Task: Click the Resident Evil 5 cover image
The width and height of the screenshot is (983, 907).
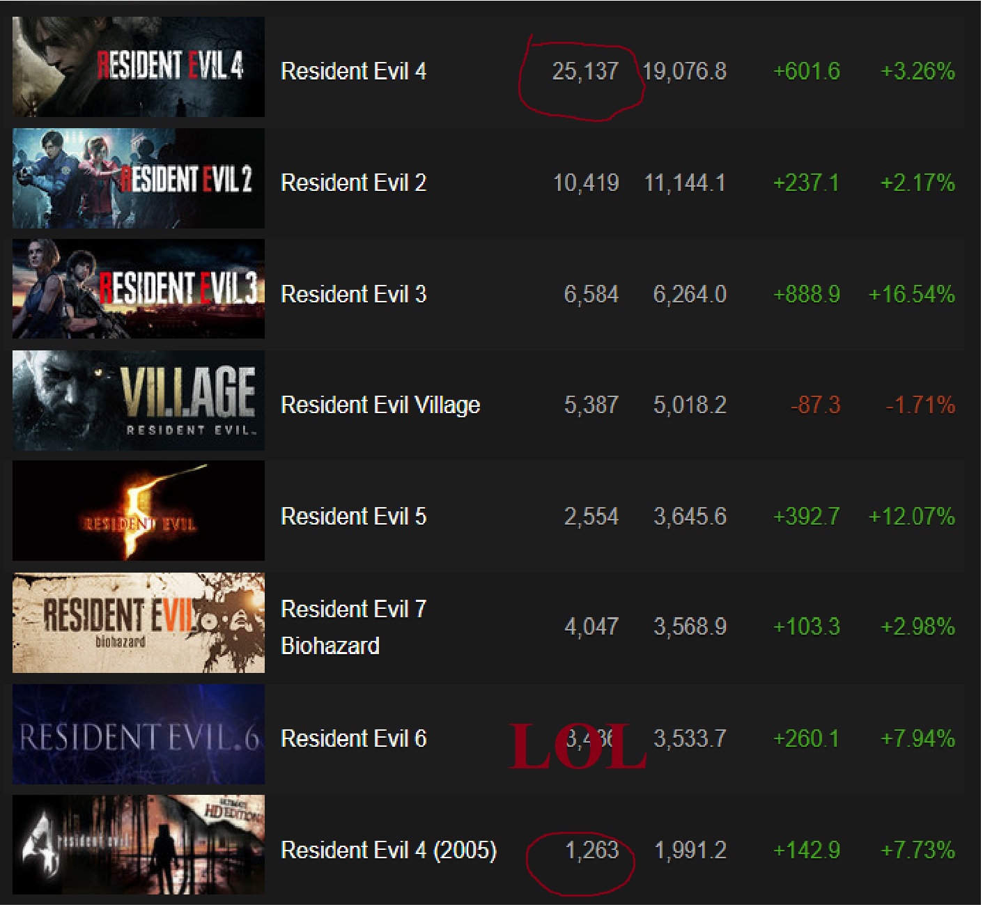Action: click(139, 511)
